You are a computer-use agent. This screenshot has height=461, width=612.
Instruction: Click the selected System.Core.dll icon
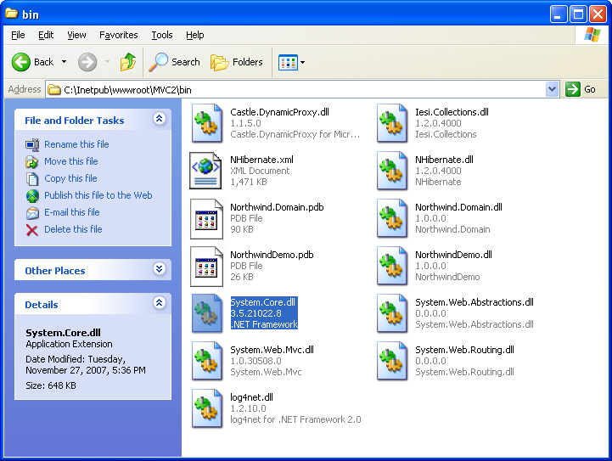coord(207,313)
